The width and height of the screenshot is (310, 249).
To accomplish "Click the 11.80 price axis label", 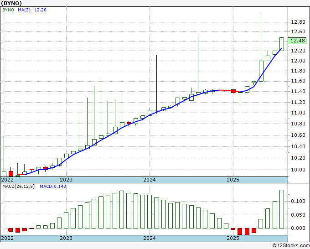I will (298, 71).
